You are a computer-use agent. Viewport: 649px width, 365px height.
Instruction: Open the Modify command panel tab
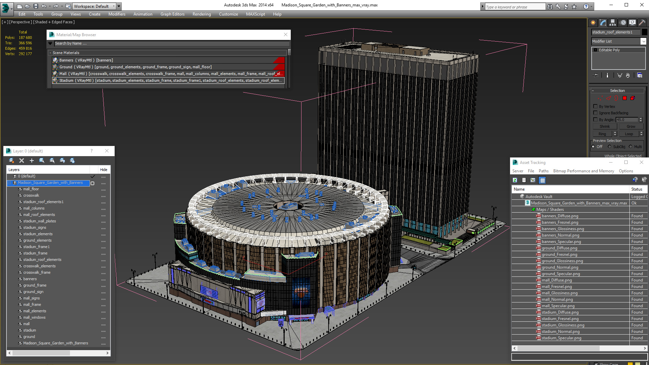[603, 23]
